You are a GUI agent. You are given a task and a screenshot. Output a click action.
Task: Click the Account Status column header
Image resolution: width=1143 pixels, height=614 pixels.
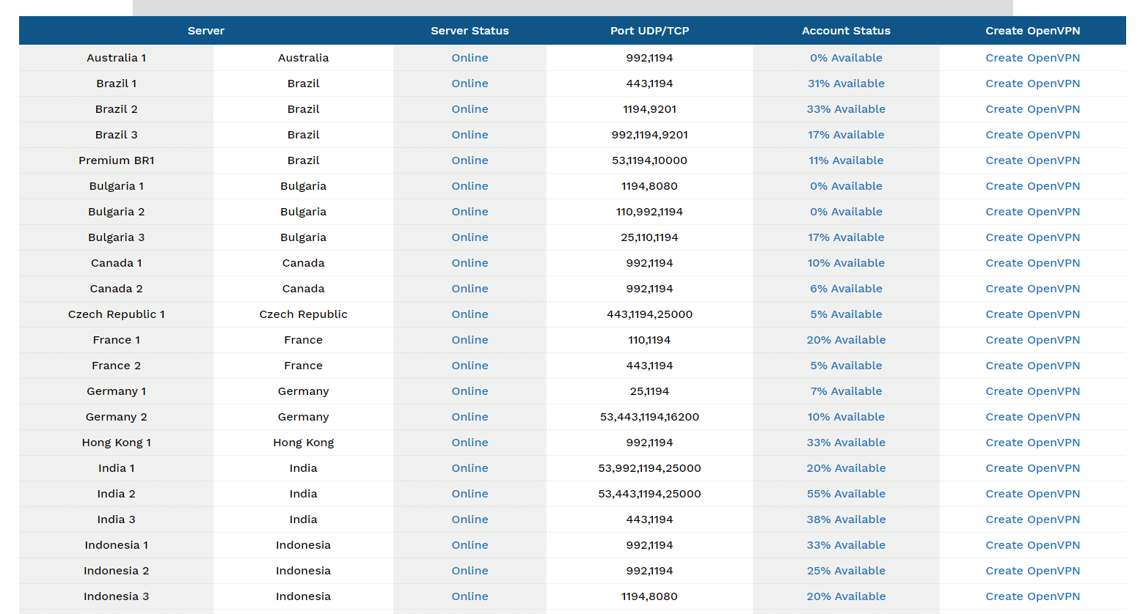coord(846,31)
